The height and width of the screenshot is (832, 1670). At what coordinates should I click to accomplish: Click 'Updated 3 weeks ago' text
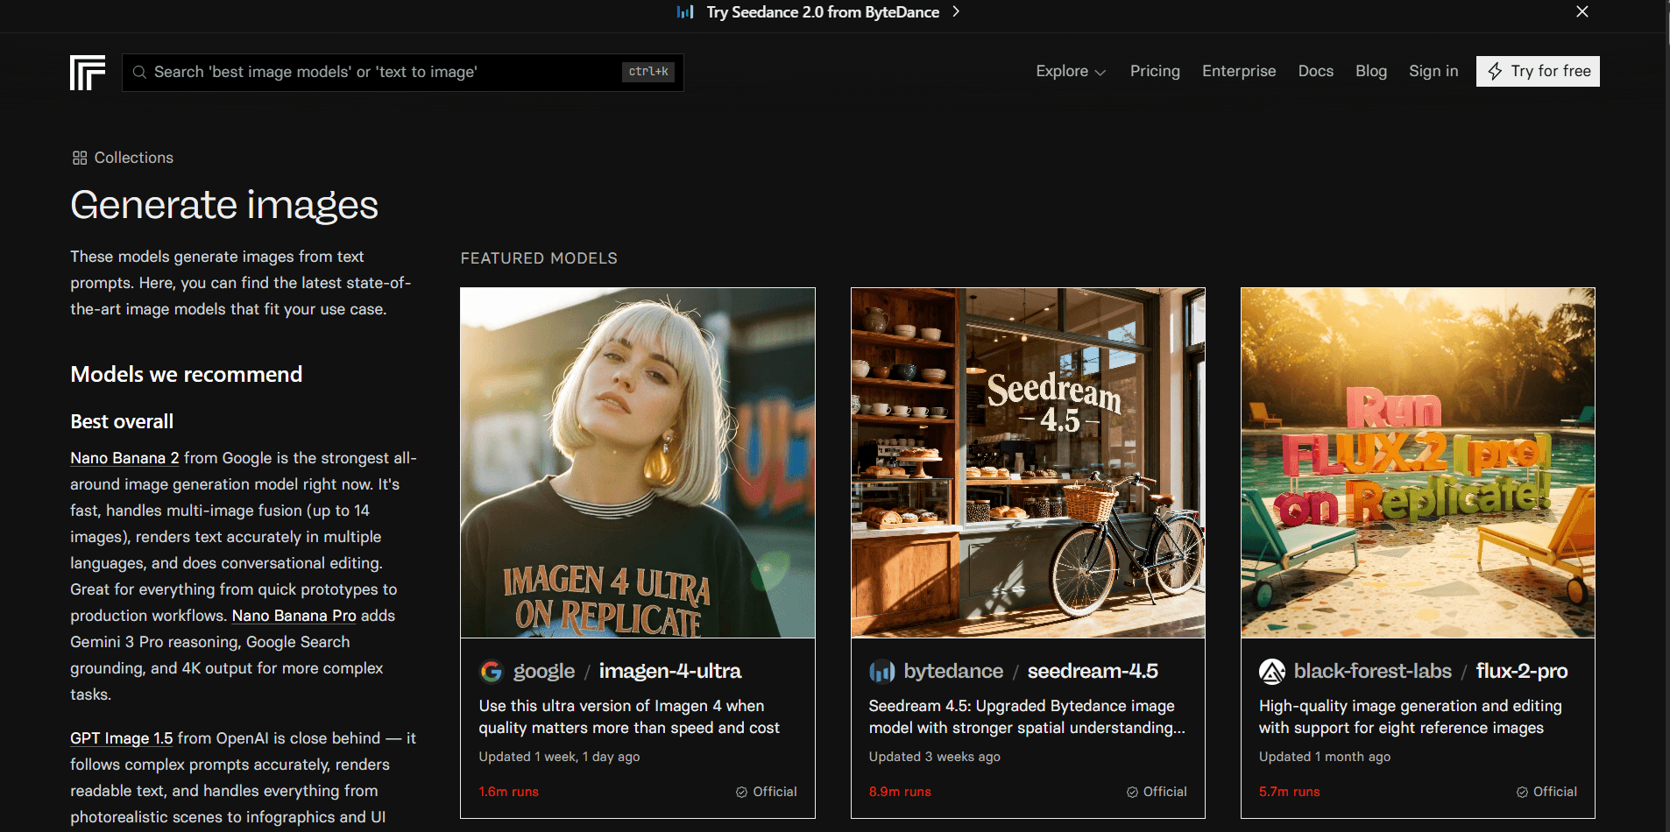(935, 757)
